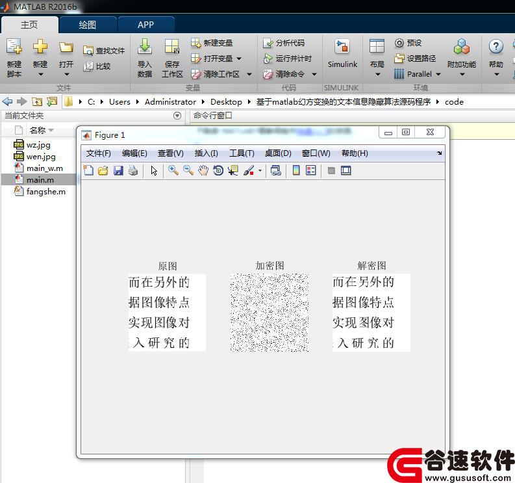Select the Zoom Out magnifier tool

coord(188,170)
